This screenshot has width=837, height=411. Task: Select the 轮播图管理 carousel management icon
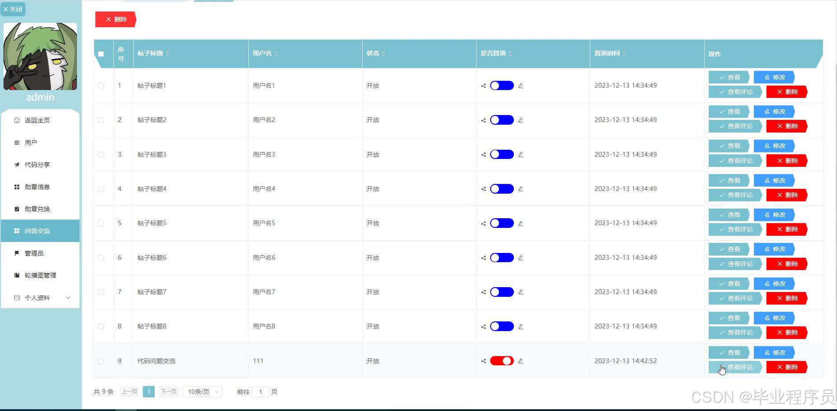(x=16, y=275)
